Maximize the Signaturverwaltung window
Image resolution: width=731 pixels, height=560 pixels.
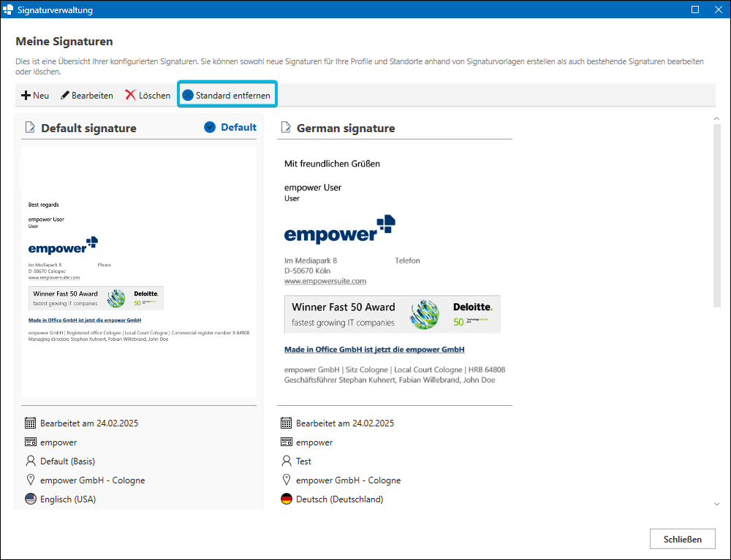click(695, 9)
